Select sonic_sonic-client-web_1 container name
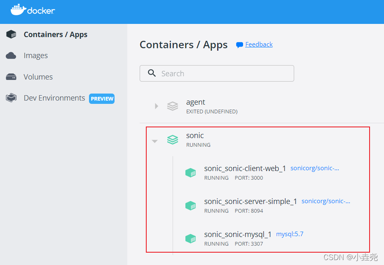The height and width of the screenshot is (265, 384). pyautogui.click(x=245, y=169)
